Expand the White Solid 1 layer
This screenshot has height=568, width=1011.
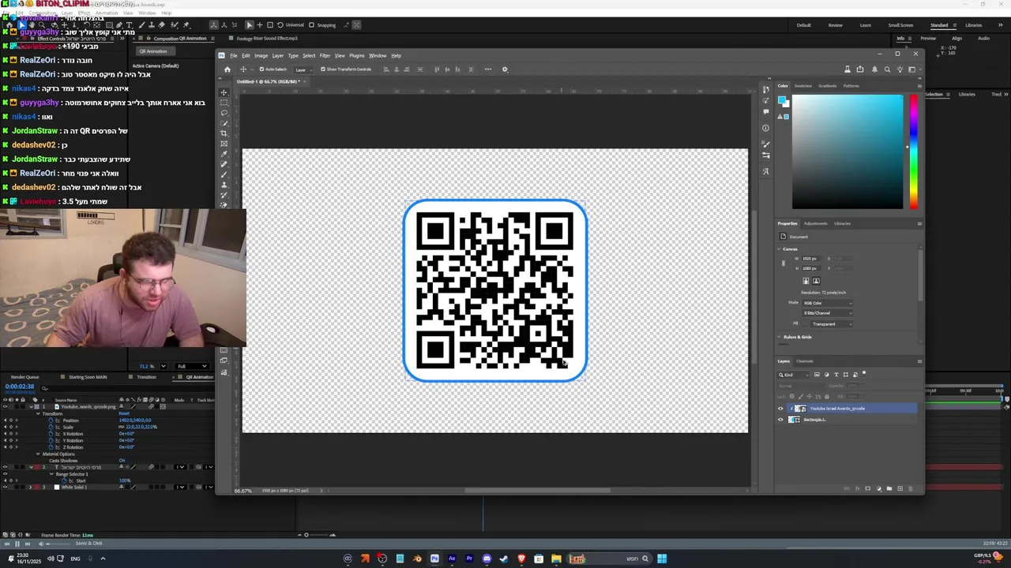click(31, 487)
